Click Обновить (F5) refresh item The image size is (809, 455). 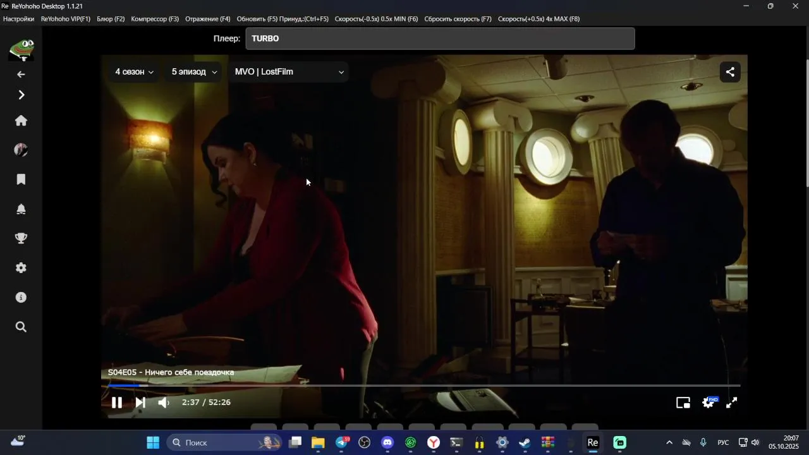point(283,19)
